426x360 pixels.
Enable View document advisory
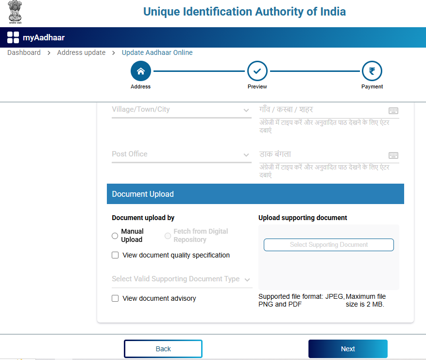pyautogui.click(x=115, y=298)
